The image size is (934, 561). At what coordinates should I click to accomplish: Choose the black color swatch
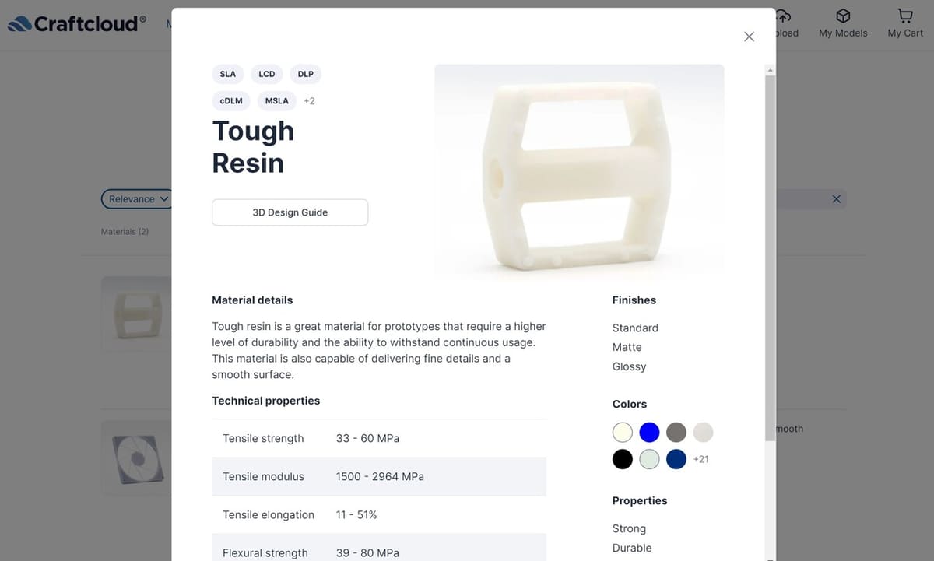[623, 459]
